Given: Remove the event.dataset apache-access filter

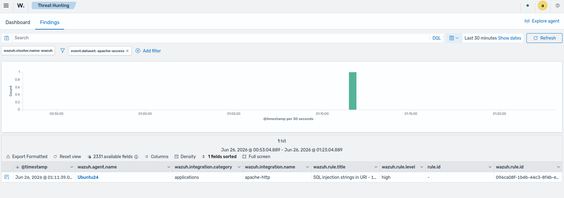Looking at the screenshot, I should pyautogui.click(x=127, y=51).
